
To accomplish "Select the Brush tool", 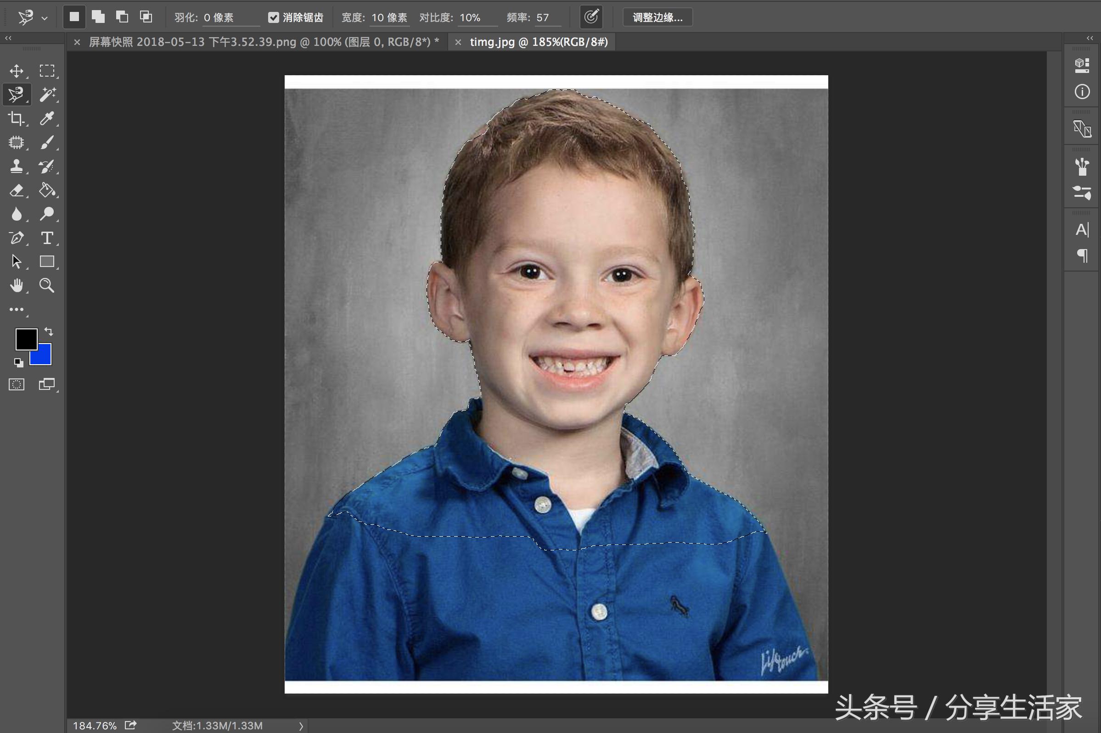I will point(47,143).
